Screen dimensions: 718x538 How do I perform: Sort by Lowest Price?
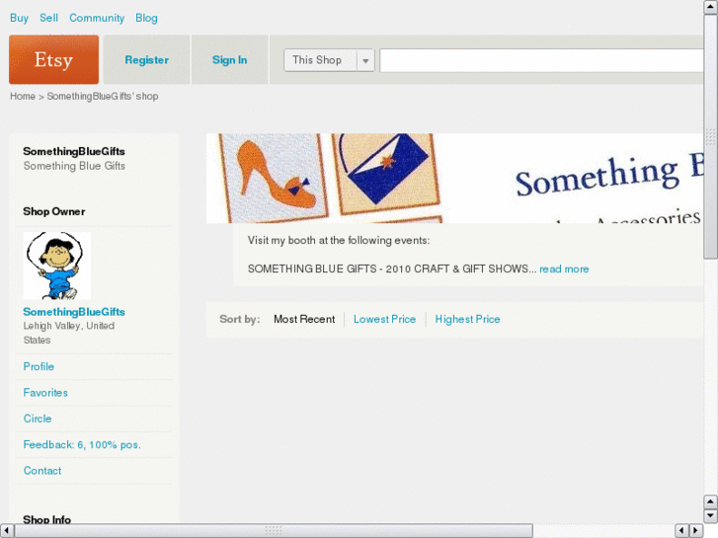coord(384,319)
